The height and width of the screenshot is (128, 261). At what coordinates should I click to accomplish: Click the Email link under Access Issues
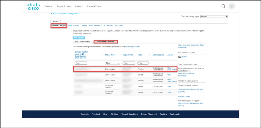(x=184, y=57)
